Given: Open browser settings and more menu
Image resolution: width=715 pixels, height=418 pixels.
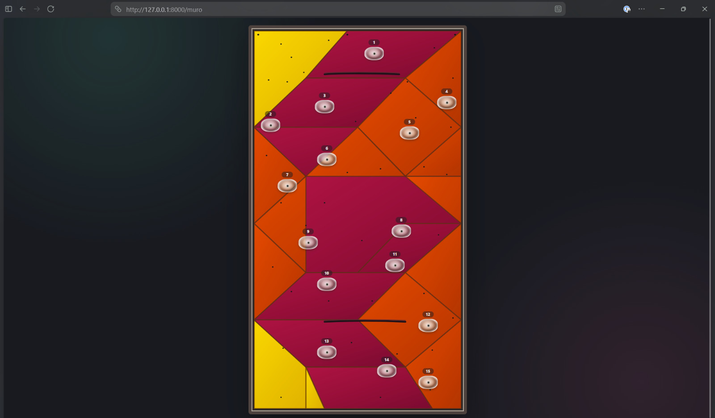Looking at the screenshot, I should point(642,9).
